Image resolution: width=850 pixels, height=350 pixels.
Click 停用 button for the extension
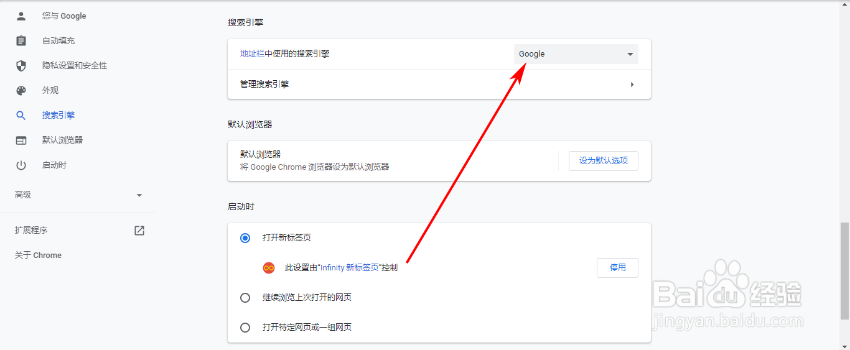point(618,268)
